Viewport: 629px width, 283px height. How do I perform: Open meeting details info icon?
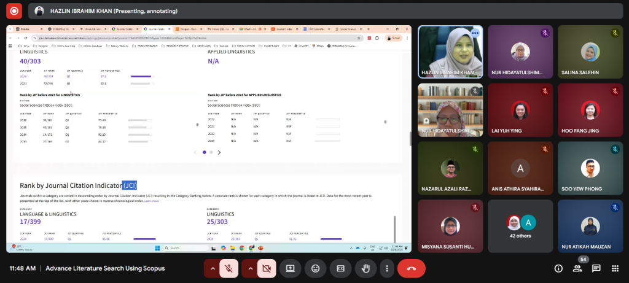558,268
